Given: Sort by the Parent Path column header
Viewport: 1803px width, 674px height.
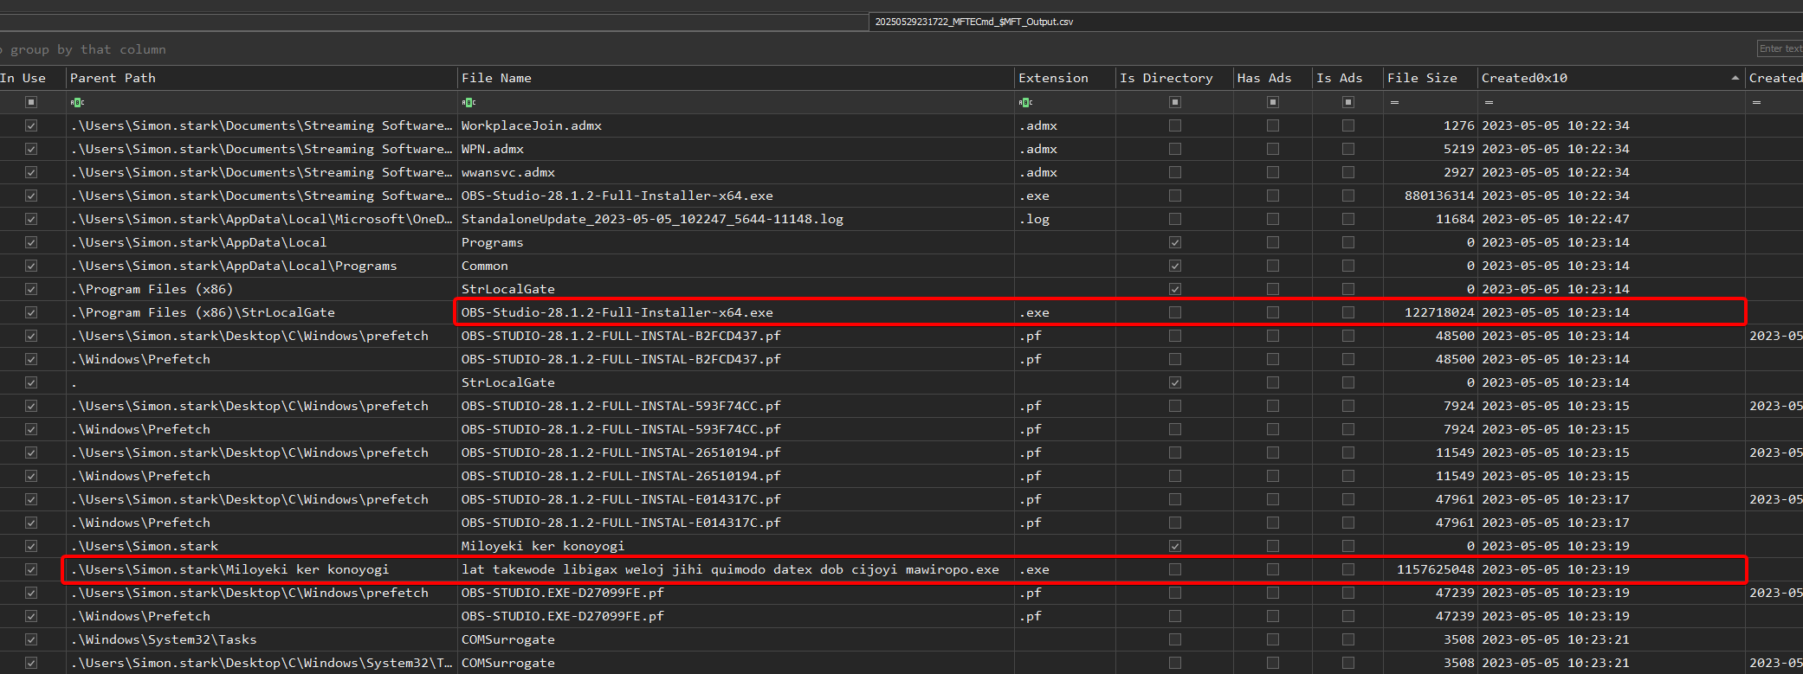Looking at the screenshot, I should (113, 78).
